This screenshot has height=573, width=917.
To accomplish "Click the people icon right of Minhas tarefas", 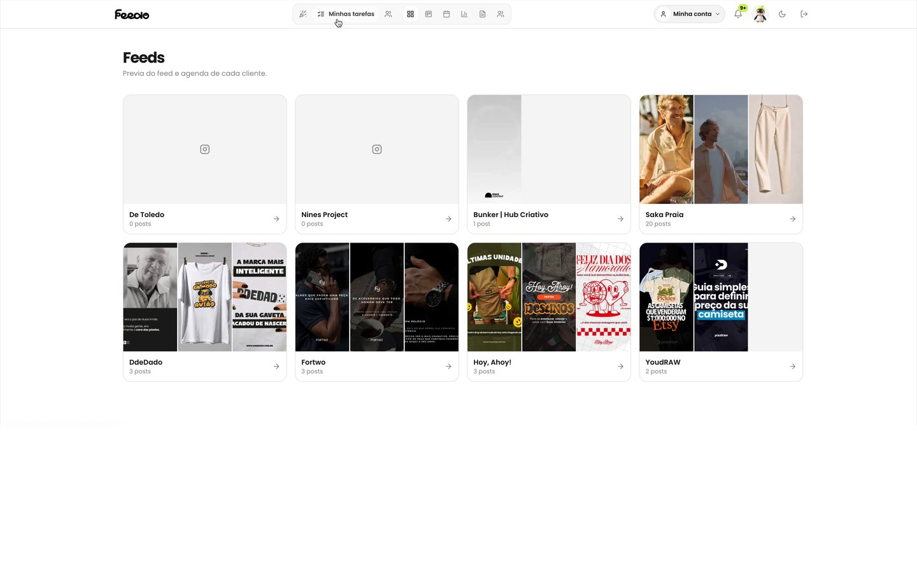I will [388, 14].
